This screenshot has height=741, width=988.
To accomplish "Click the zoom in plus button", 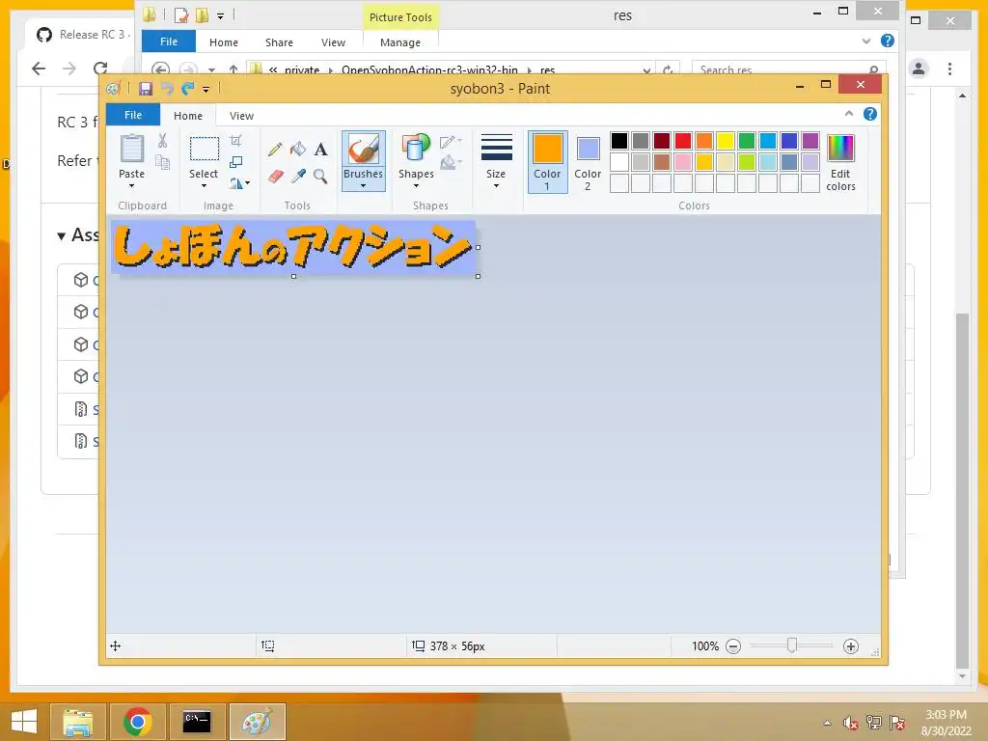I will 851,646.
